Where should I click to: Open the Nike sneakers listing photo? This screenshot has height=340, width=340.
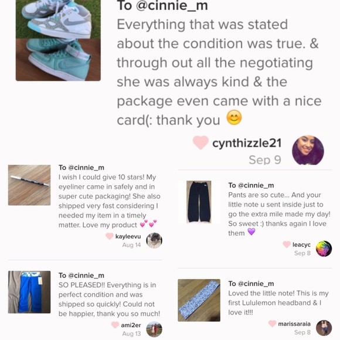click(x=58, y=40)
